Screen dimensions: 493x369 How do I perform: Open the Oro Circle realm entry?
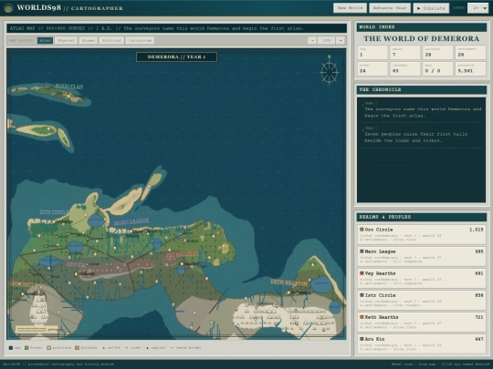422,234
